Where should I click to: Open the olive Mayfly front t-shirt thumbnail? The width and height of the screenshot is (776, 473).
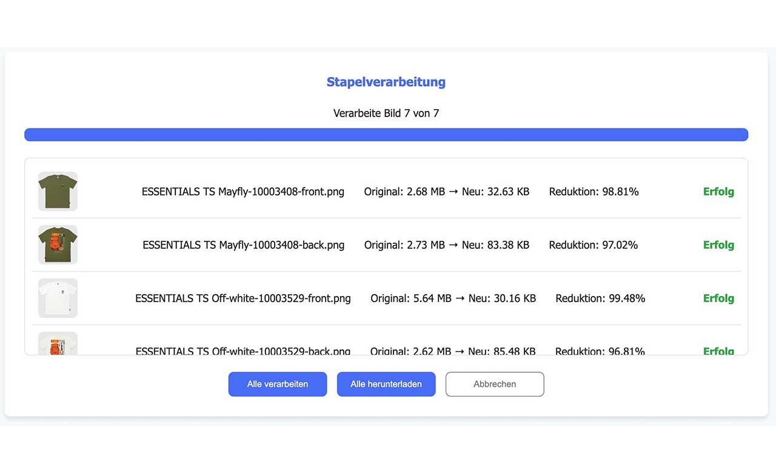pyautogui.click(x=58, y=191)
